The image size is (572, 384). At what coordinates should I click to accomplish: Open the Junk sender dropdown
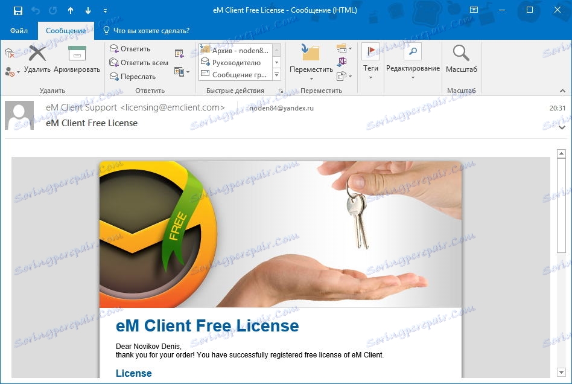click(12, 71)
